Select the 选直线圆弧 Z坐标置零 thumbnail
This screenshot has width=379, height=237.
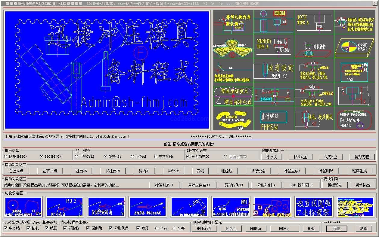pos(314,207)
